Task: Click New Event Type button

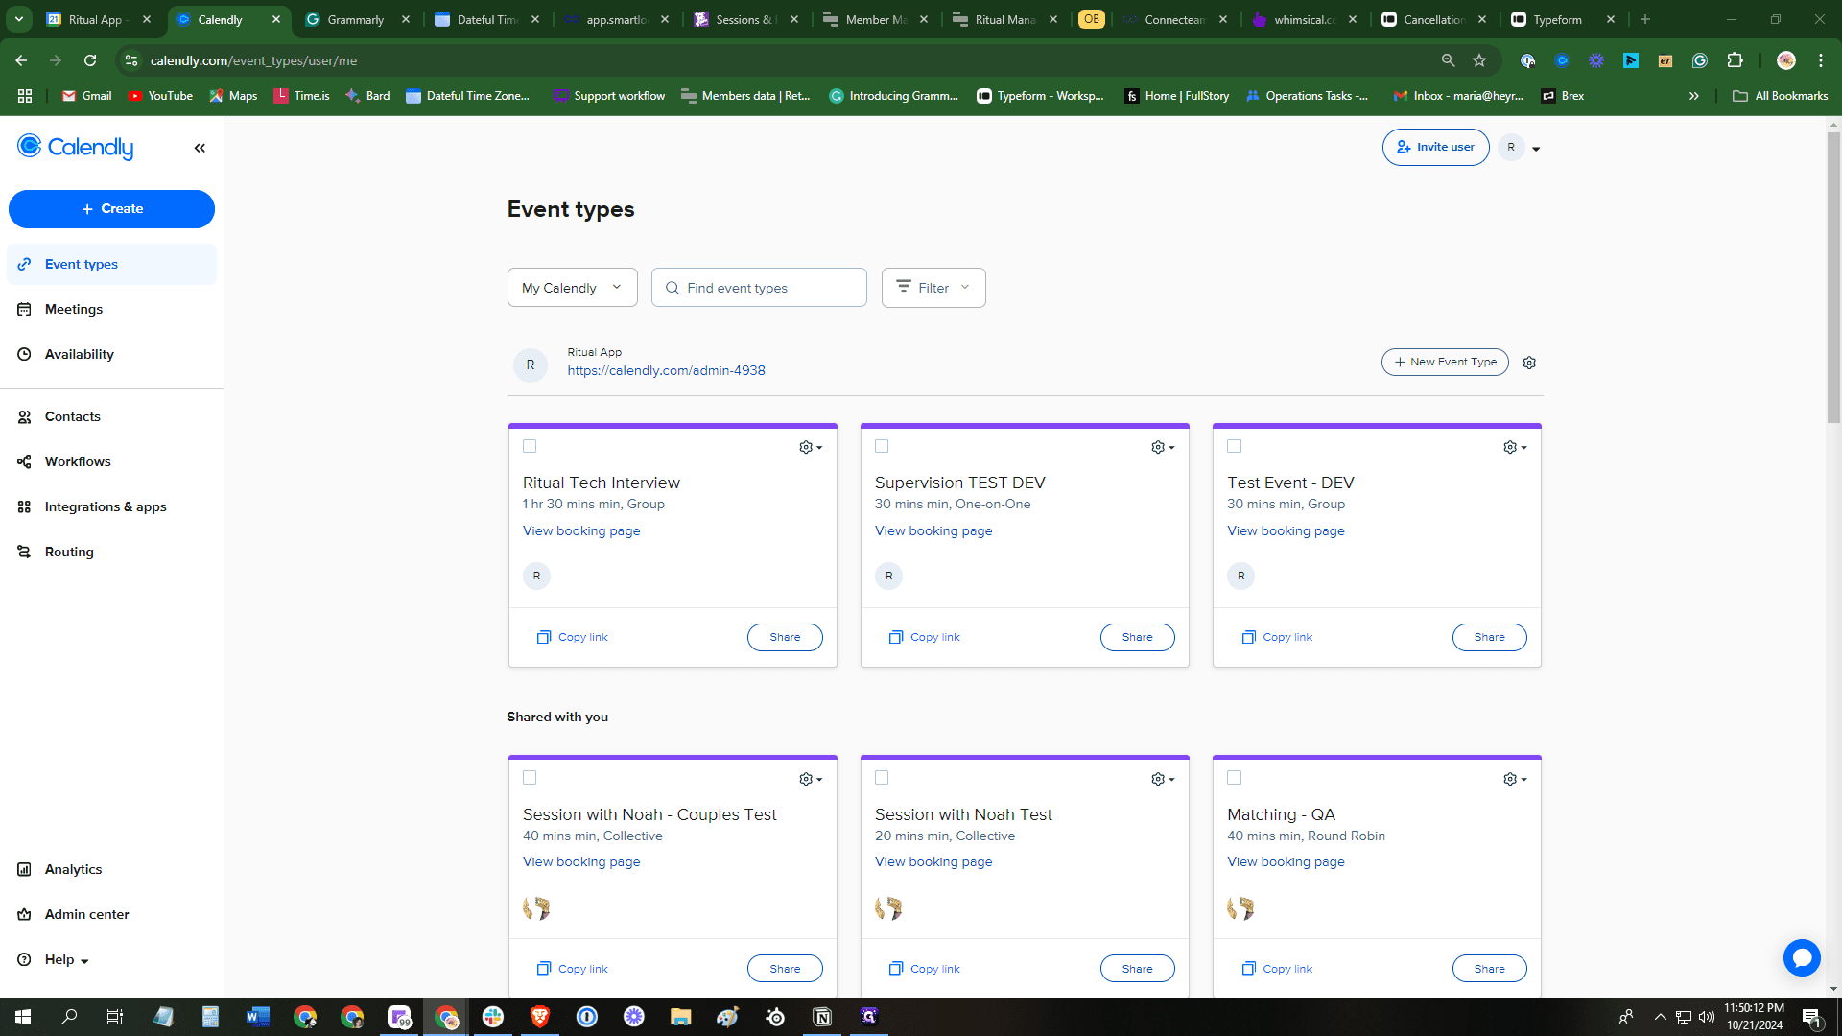Action: pyautogui.click(x=1445, y=362)
